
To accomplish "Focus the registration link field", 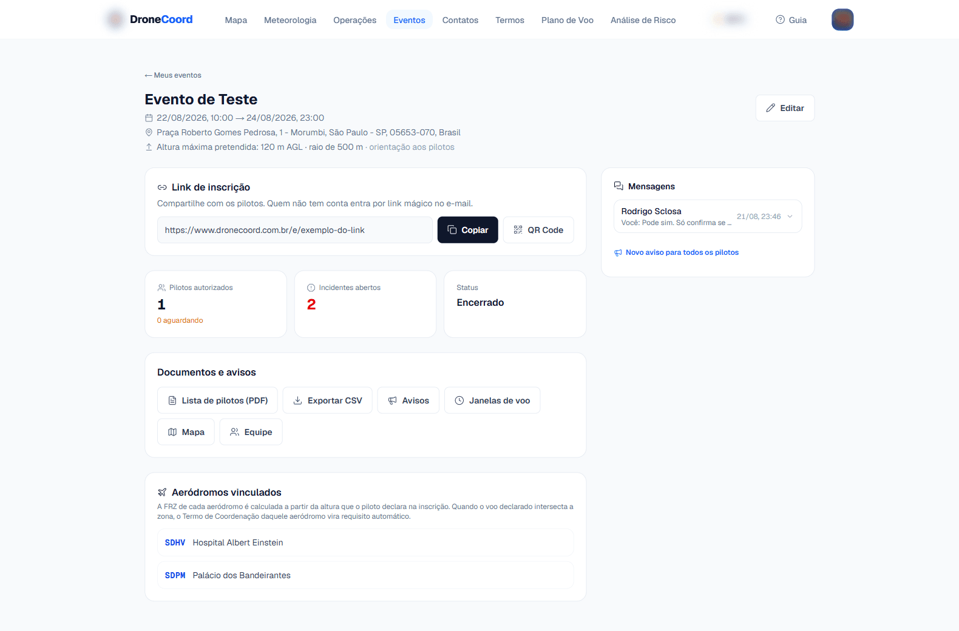I will pos(295,230).
